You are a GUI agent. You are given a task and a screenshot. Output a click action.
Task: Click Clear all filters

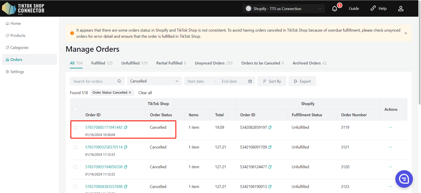pos(145,93)
